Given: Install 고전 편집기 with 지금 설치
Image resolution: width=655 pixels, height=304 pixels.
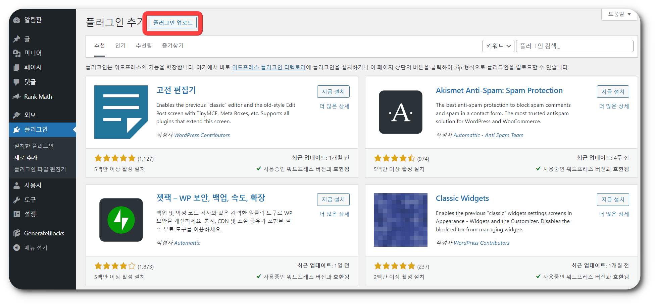Looking at the screenshot, I should 333,92.
